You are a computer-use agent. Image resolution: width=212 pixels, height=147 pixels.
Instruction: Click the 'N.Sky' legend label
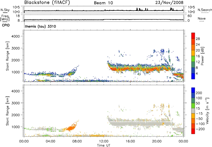(x=5, y=10)
